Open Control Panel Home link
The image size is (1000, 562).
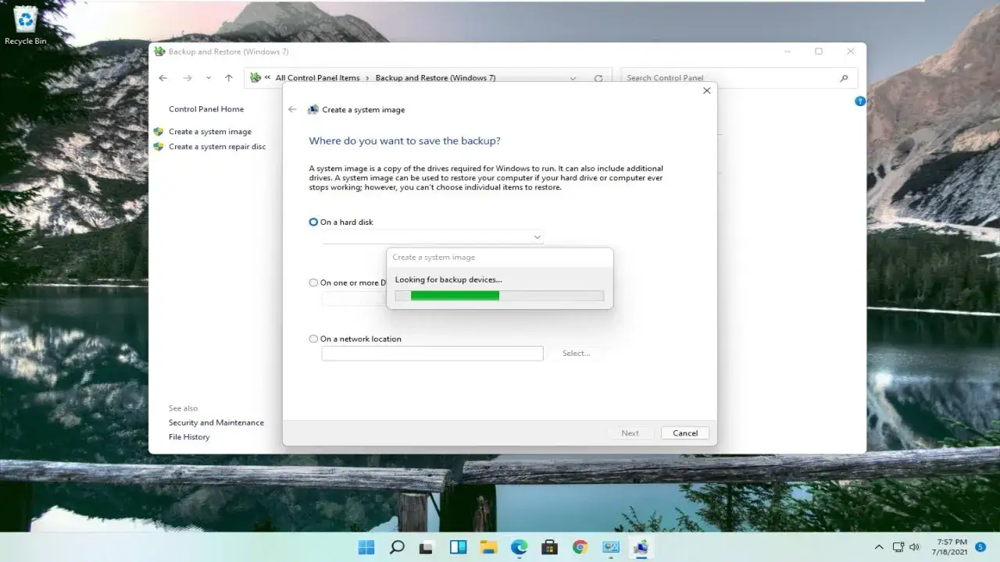coord(206,109)
